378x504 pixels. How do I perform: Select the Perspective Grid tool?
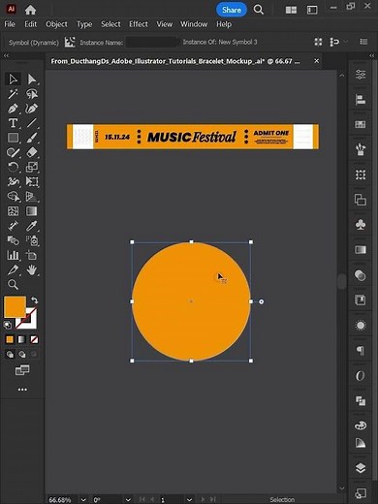coord(32,196)
